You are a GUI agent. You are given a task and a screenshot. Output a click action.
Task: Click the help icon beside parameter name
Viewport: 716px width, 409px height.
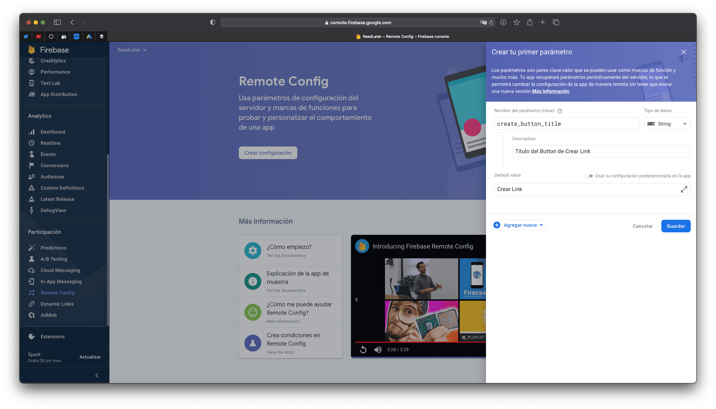[560, 111]
